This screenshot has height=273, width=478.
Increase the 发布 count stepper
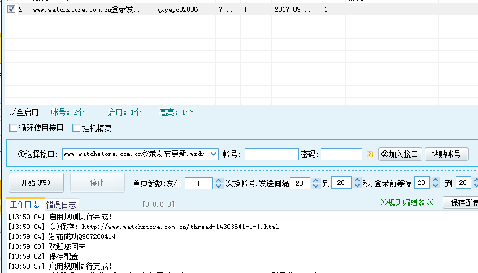219,180
